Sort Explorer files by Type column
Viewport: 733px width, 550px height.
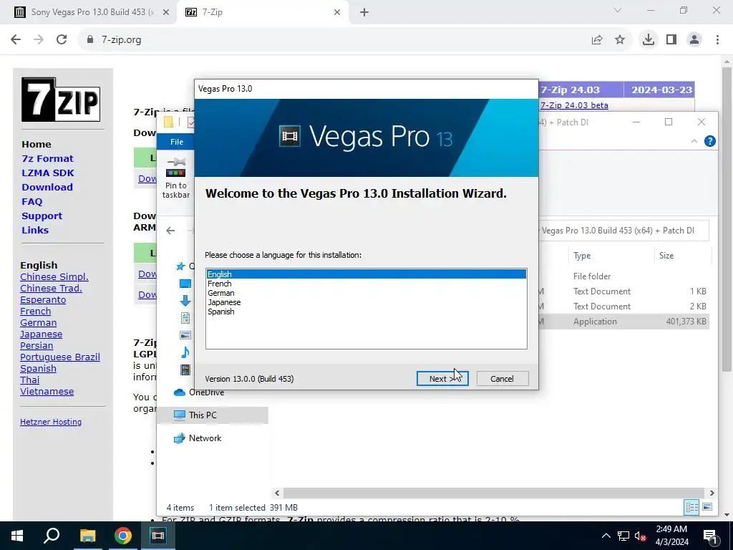click(611, 256)
